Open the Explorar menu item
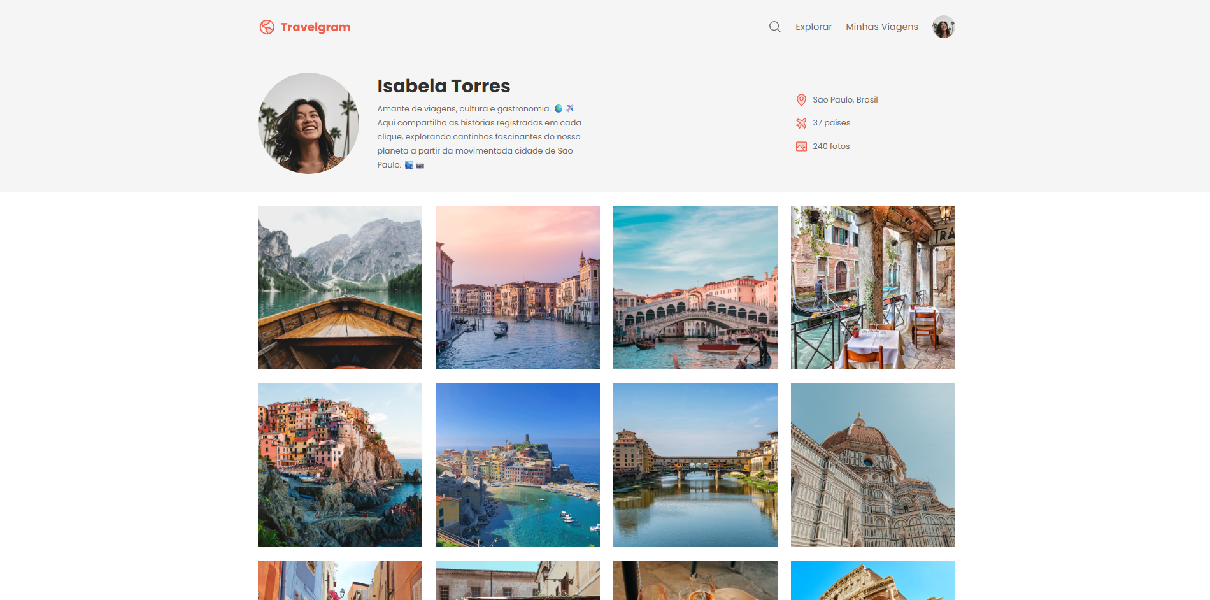Image resolution: width=1210 pixels, height=600 pixels. click(x=813, y=27)
